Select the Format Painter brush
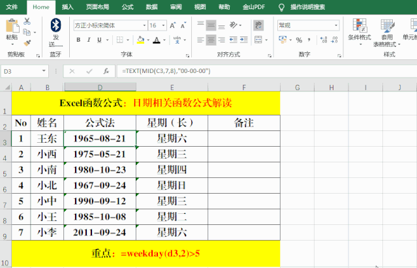Viewport: 417px width, 268px height. [27, 42]
